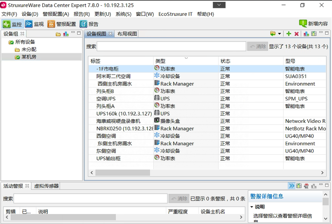Open the 监视 surveillance perspective
The image size is (332, 224).
pos(34,24)
